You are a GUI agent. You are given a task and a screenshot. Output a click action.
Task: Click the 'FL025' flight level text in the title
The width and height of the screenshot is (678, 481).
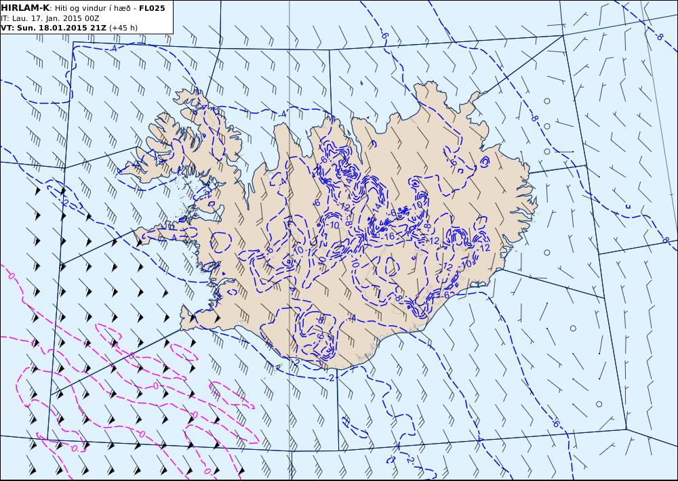pyautogui.click(x=152, y=8)
